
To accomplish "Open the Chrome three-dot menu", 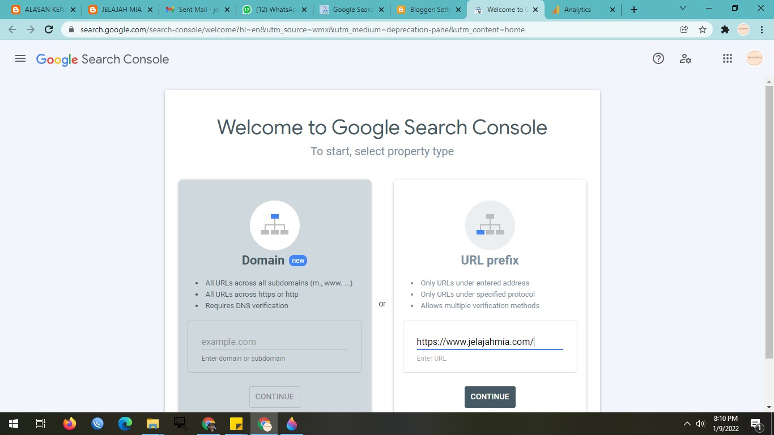I will (x=762, y=29).
